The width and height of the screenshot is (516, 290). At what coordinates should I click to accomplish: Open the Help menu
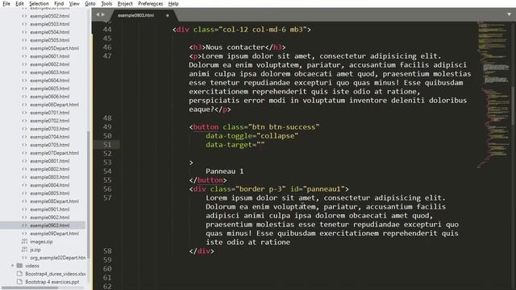173,3
